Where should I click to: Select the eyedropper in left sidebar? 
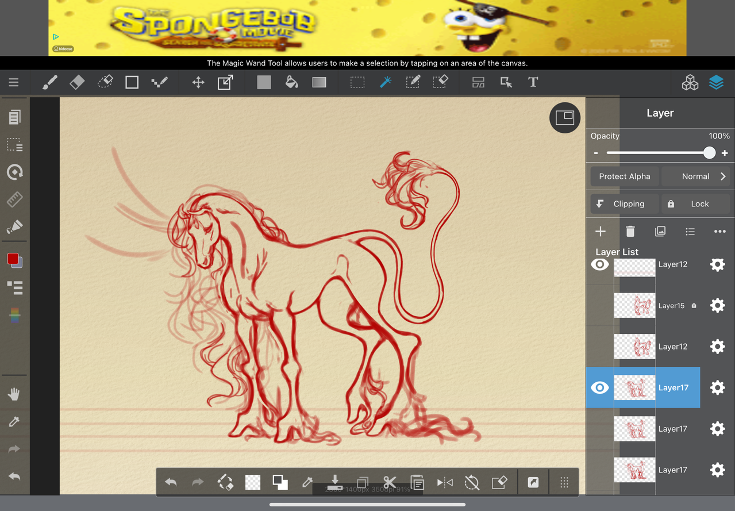(14, 422)
